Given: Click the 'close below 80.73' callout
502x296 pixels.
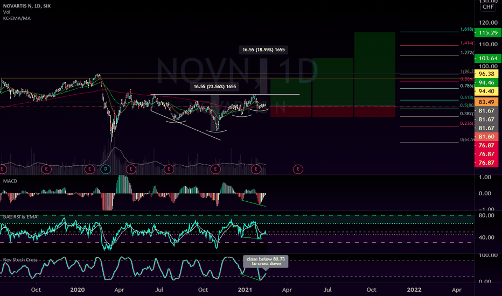Looking at the screenshot, I should 266,262.
